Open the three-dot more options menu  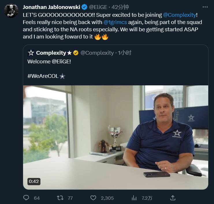[205, 7]
